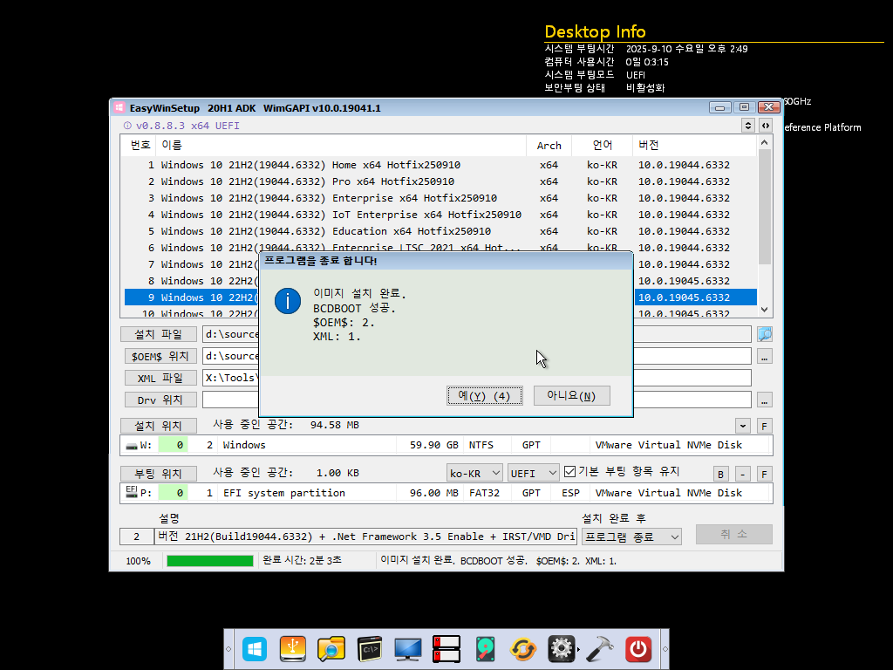Click the up-down arrows button in EasyWinSetup header
The image size is (893, 670).
747,126
